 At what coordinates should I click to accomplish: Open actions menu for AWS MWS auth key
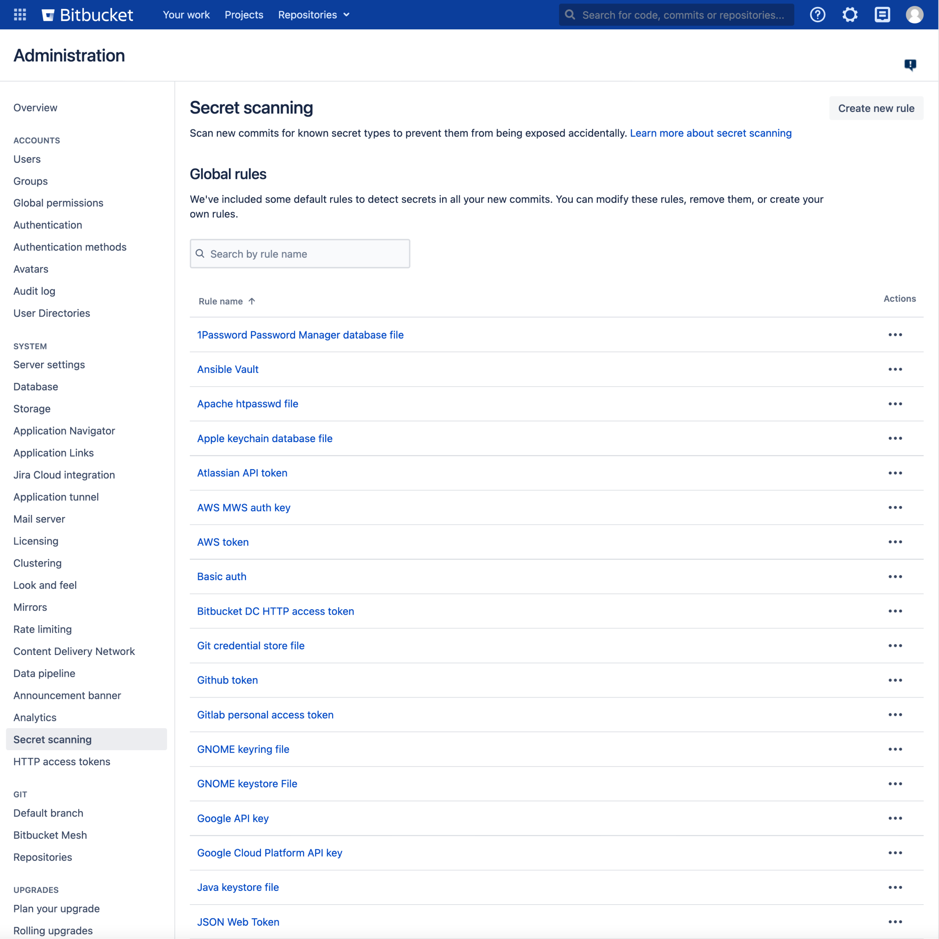[895, 507]
